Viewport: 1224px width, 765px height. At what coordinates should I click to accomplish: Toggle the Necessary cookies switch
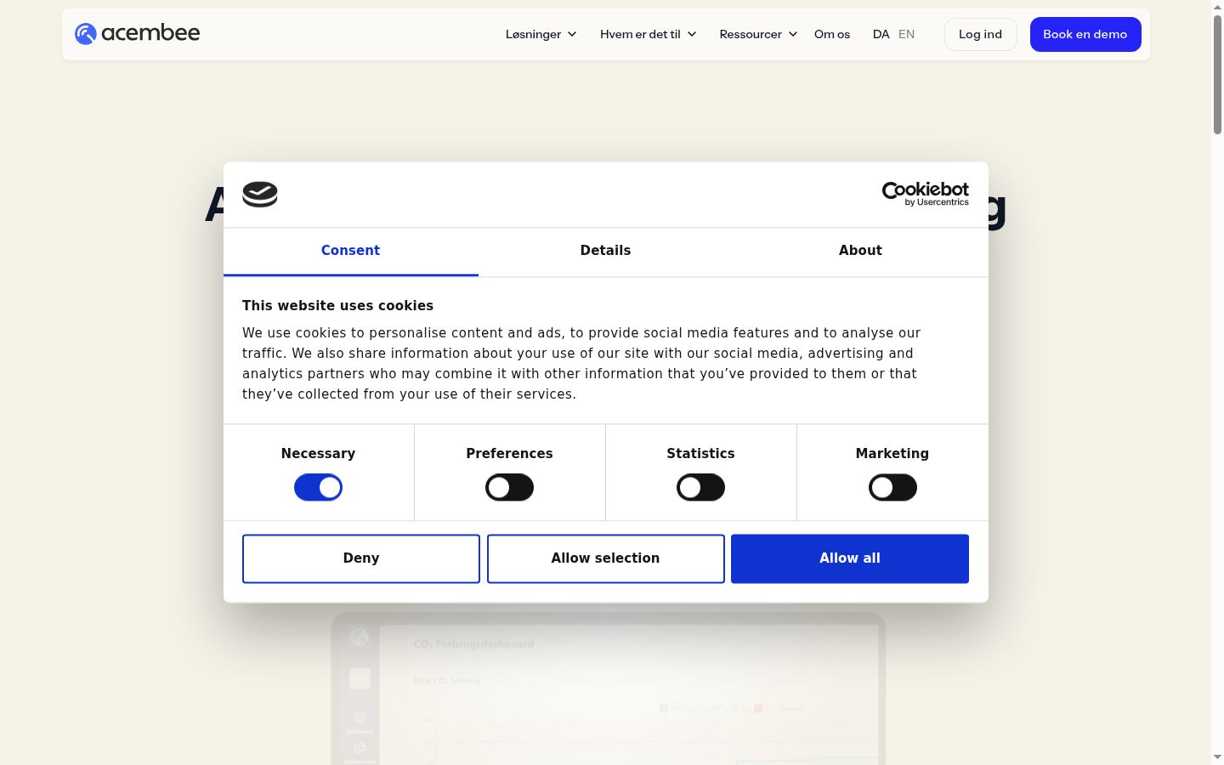[318, 488]
